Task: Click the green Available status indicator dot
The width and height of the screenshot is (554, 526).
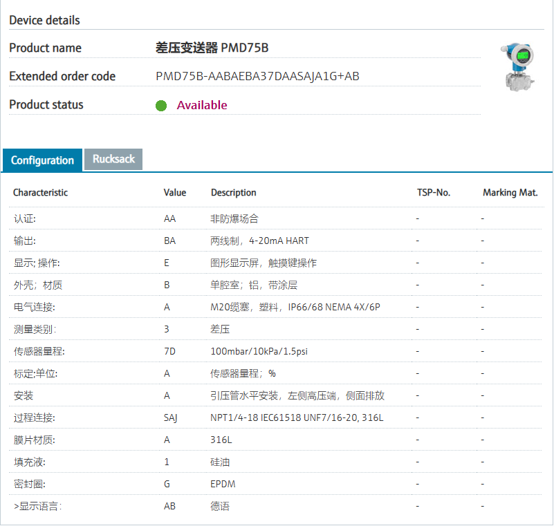Action: coord(161,106)
